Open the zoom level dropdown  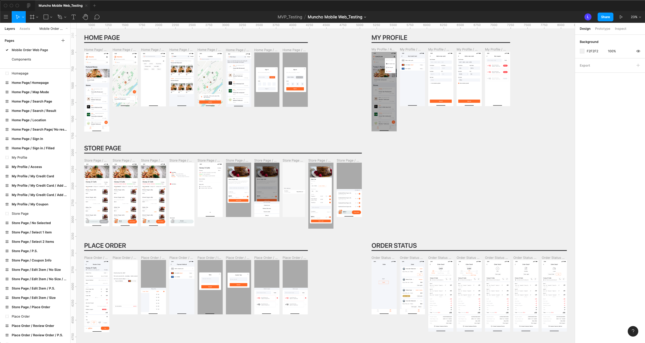point(635,17)
